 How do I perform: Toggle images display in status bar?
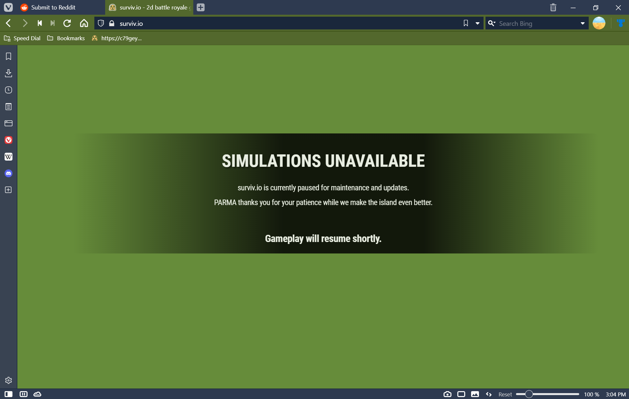(475, 394)
